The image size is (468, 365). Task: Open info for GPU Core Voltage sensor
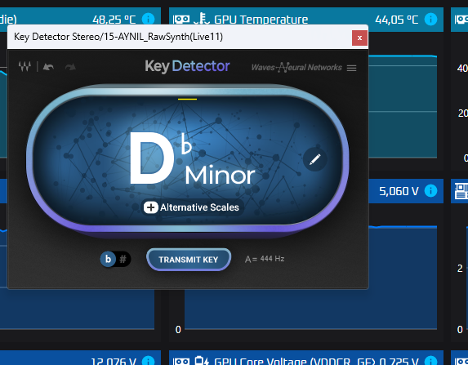pyautogui.click(x=430, y=361)
